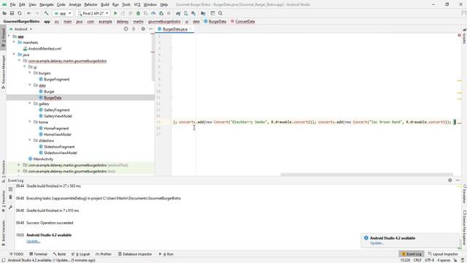Open the Pixel 2 API 27 device dropdown
Screen dimensions: 467x263
click(93, 13)
